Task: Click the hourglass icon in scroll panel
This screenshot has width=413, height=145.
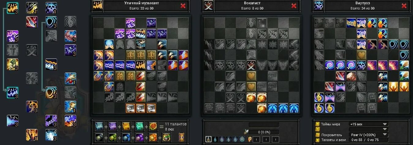Action: tap(182, 137)
